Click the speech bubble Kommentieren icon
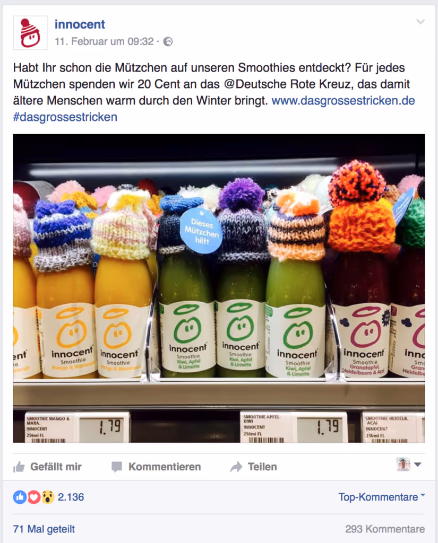 117,467
